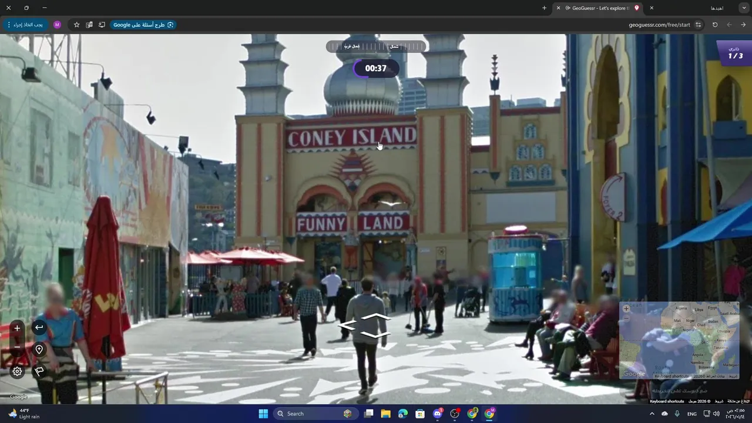
Task: Zoom out the street view with minus button
Action: click(x=17, y=347)
